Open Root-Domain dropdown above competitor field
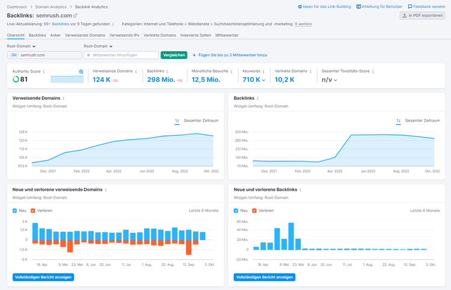This screenshot has height=290, width=451. (98, 46)
